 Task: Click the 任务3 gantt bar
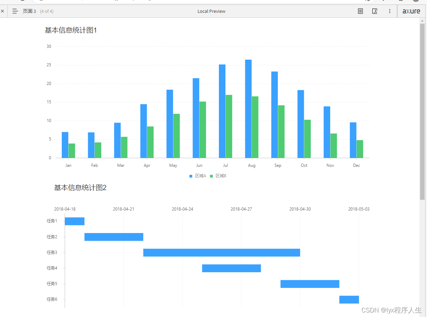222,252
